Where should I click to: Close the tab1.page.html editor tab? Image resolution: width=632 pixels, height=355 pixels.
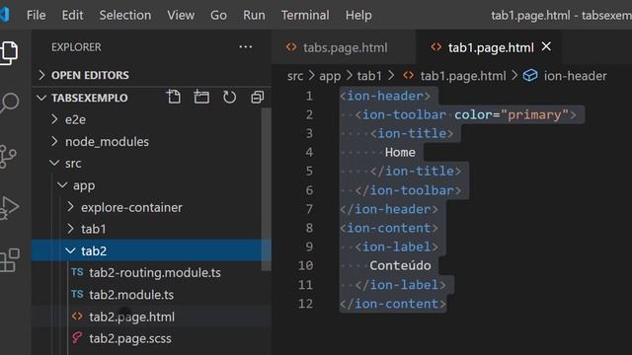(x=546, y=46)
